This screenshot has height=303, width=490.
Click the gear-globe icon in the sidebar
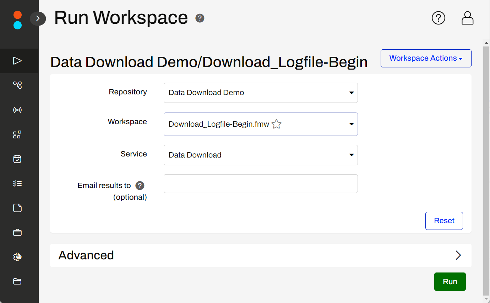(17, 257)
